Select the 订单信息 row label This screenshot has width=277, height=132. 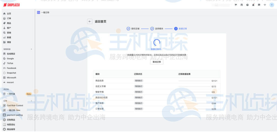(100, 109)
